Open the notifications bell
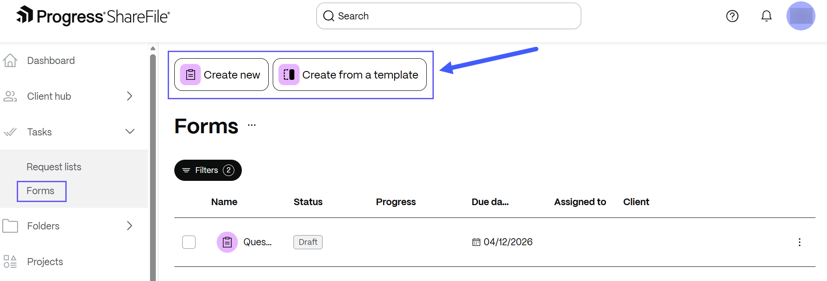 pyautogui.click(x=767, y=16)
